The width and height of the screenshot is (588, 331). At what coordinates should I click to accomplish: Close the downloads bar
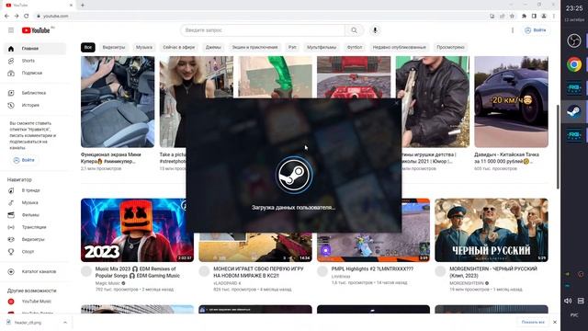[555, 322]
